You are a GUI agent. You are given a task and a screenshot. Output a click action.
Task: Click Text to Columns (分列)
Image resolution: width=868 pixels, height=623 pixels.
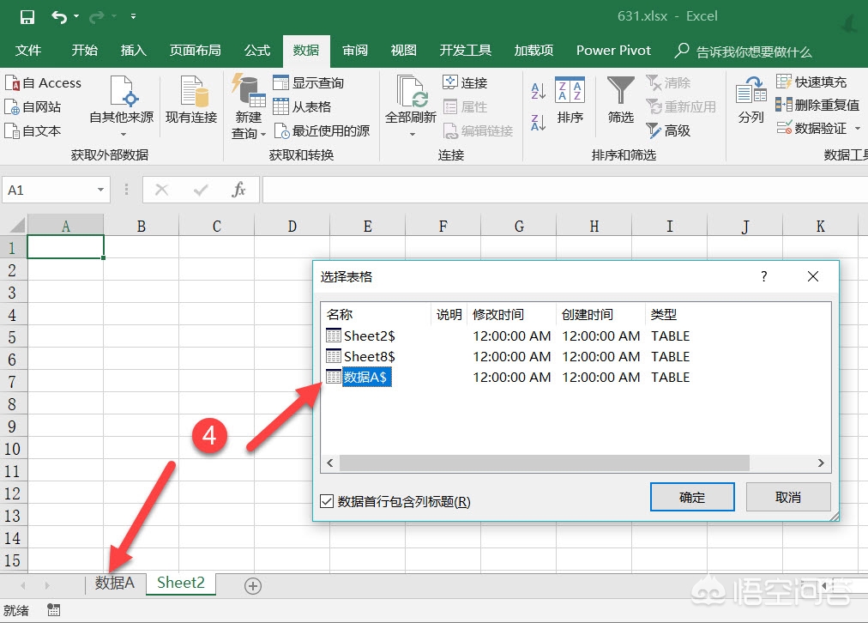pyautogui.click(x=751, y=100)
